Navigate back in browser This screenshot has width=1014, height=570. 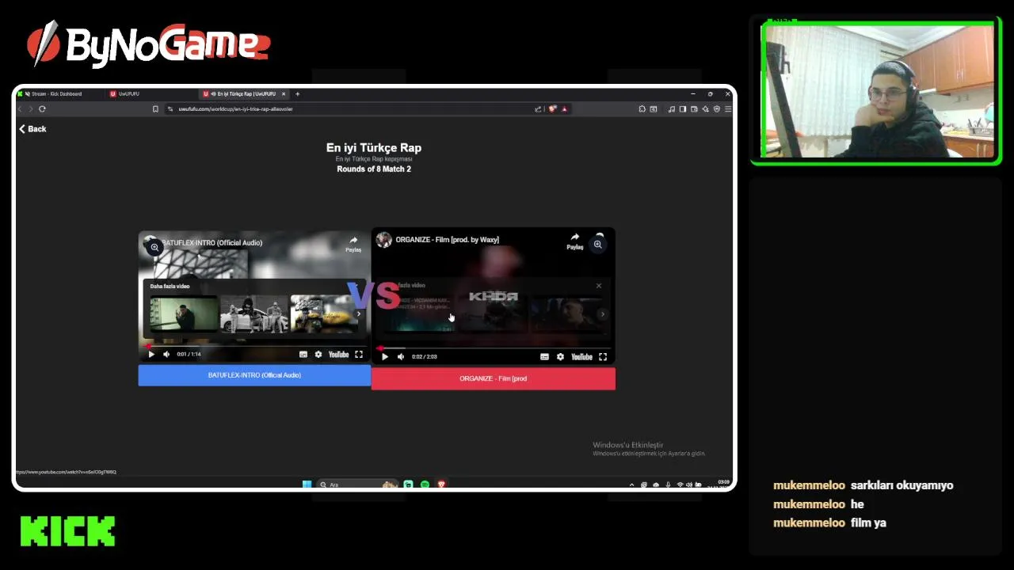[21, 109]
